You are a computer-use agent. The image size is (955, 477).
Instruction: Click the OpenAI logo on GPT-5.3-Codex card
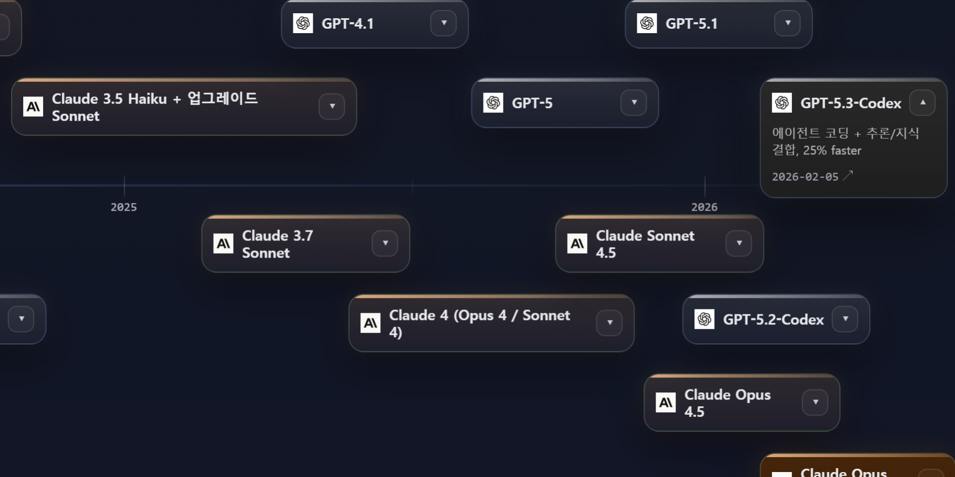click(782, 103)
